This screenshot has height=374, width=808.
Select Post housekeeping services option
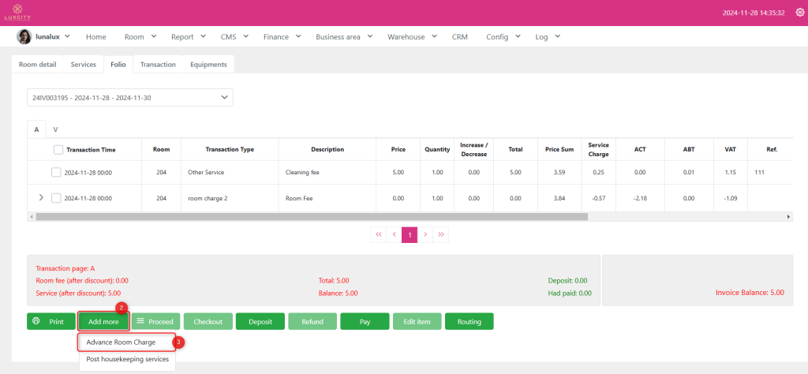pos(127,359)
